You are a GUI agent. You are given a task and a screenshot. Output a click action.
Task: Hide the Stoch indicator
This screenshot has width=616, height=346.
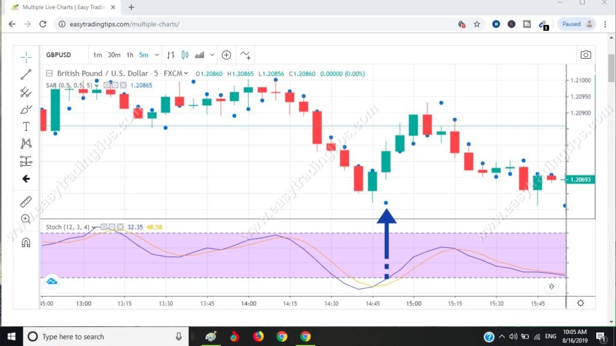[105, 227]
